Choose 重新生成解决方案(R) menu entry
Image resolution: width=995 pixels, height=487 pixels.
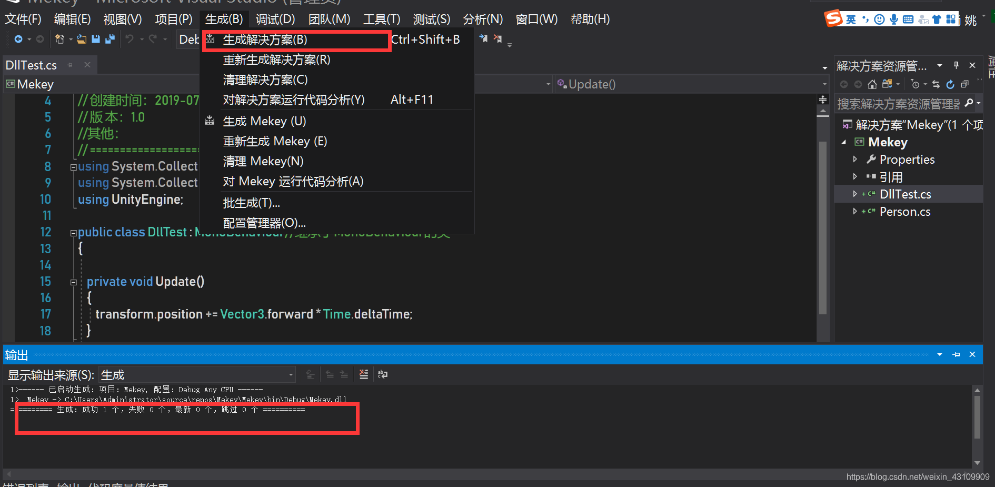tap(337, 59)
